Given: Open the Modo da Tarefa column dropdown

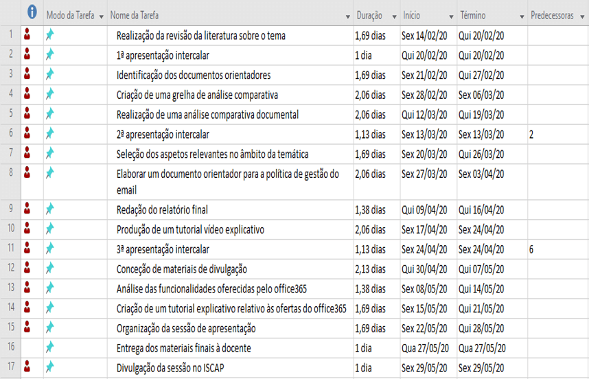Looking at the screenshot, I should click(x=102, y=16).
